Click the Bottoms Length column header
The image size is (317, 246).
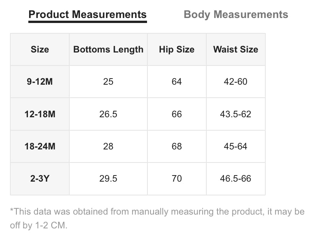(108, 49)
